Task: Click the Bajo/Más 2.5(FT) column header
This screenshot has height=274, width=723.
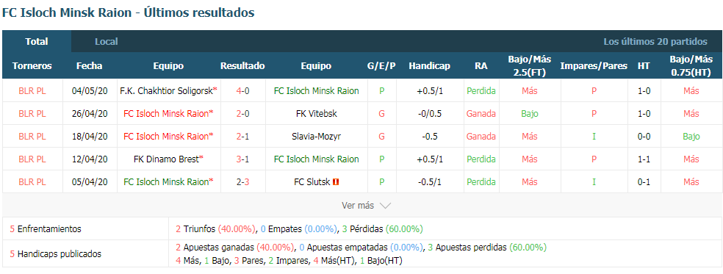Action: pyautogui.click(x=529, y=66)
